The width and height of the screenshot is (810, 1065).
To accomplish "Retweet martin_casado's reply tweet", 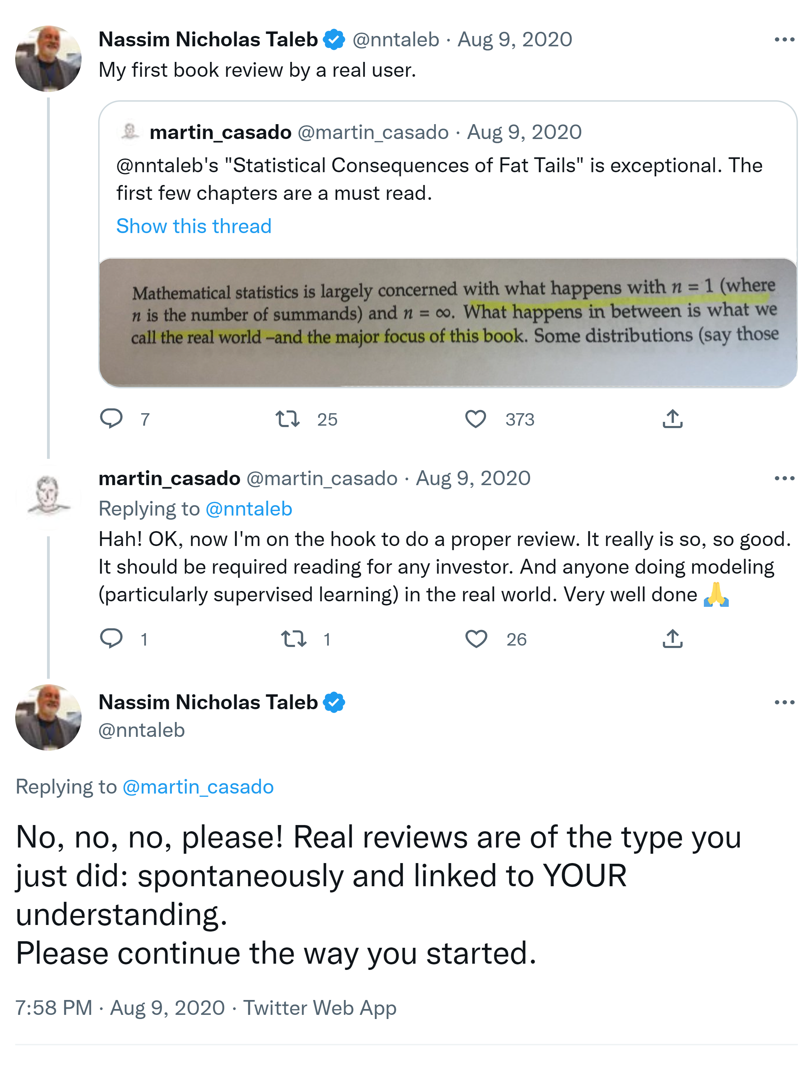I will [x=294, y=638].
